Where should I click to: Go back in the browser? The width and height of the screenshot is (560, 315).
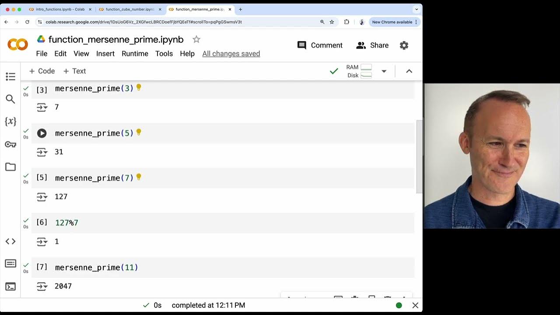(6, 22)
